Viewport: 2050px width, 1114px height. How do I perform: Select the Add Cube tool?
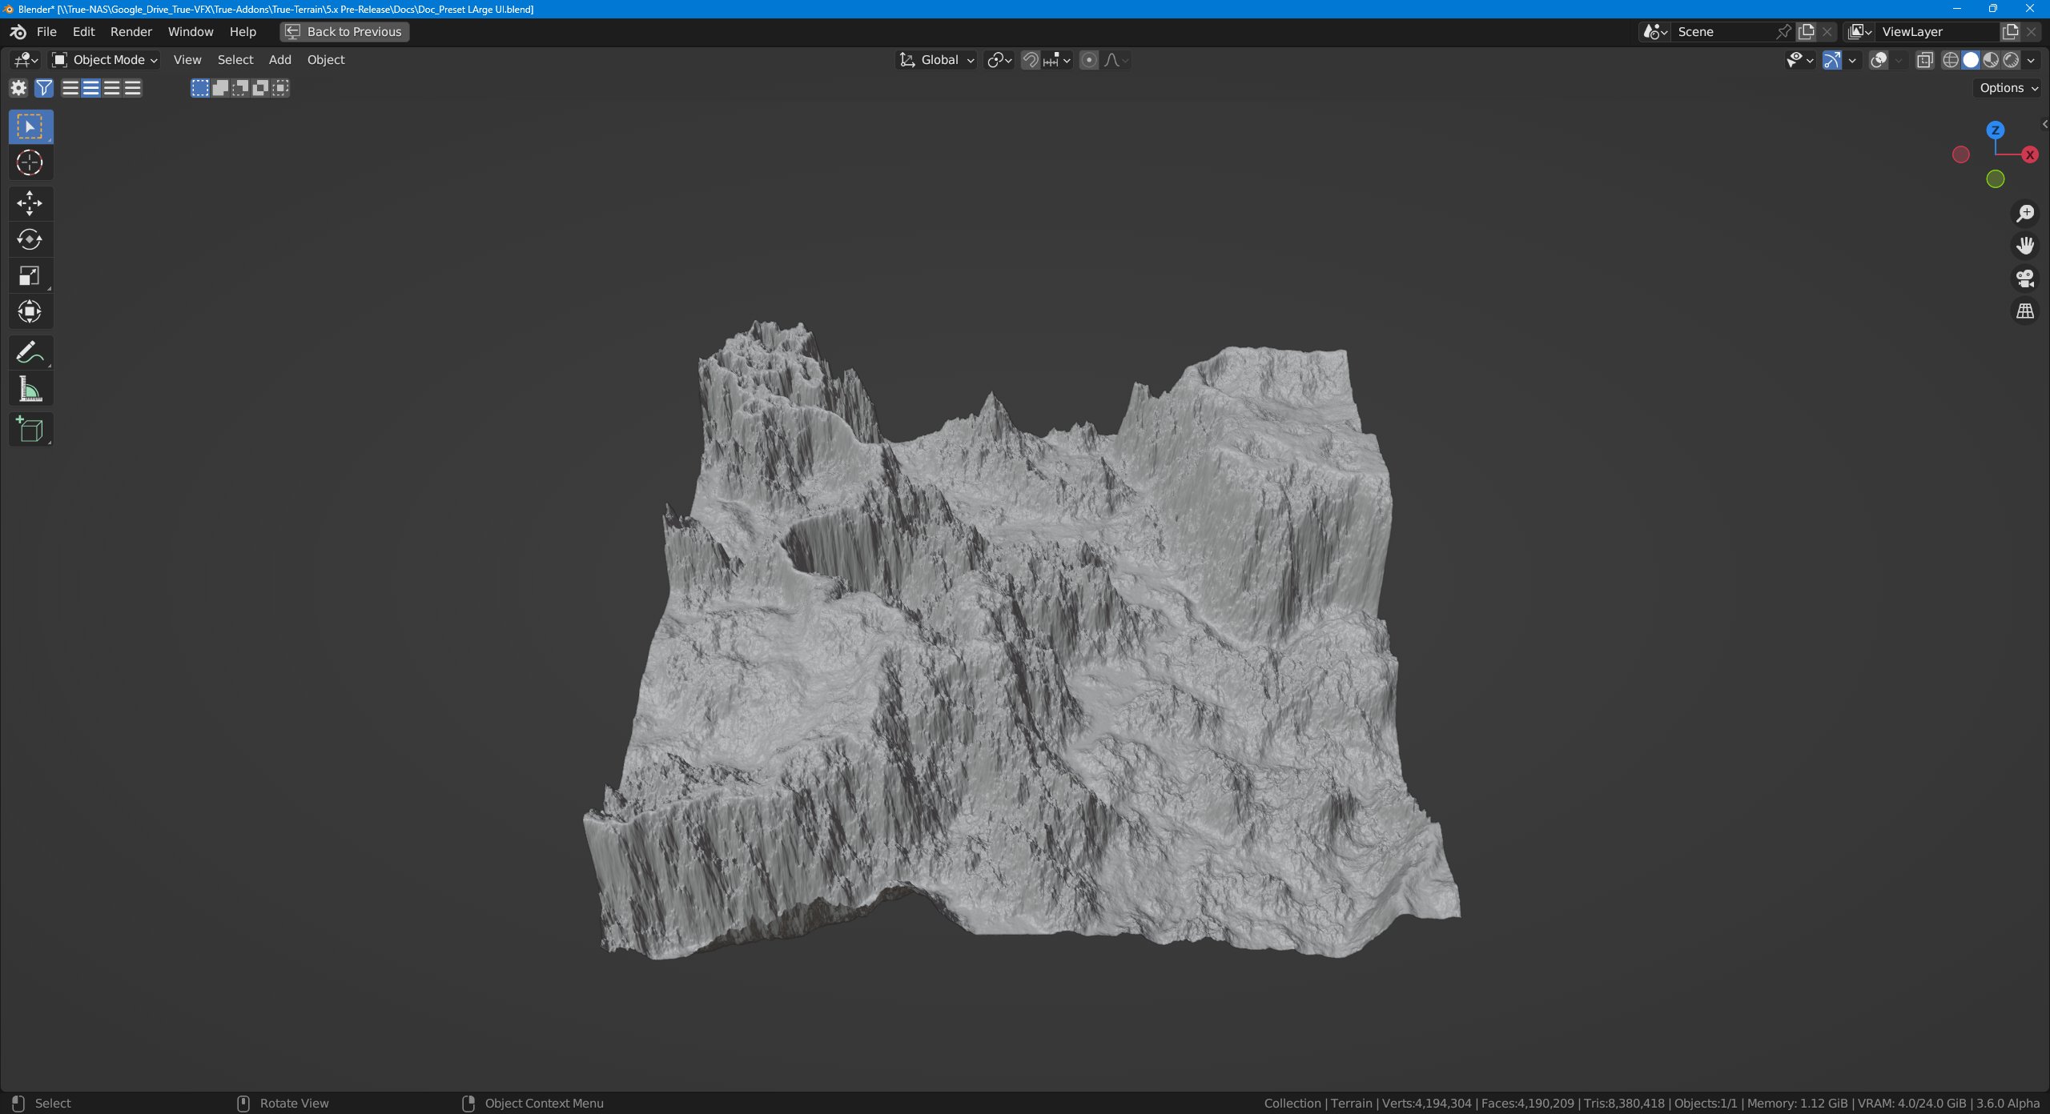tap(30, 430)
